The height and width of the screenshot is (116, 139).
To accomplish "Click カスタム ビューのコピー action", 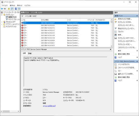I will tap(125, 44).
